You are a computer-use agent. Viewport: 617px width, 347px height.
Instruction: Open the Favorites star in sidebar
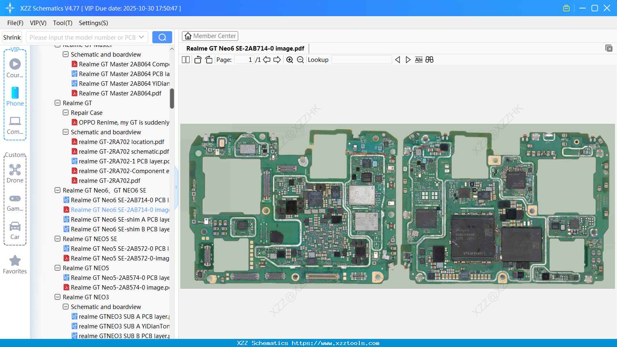[15, 264]
